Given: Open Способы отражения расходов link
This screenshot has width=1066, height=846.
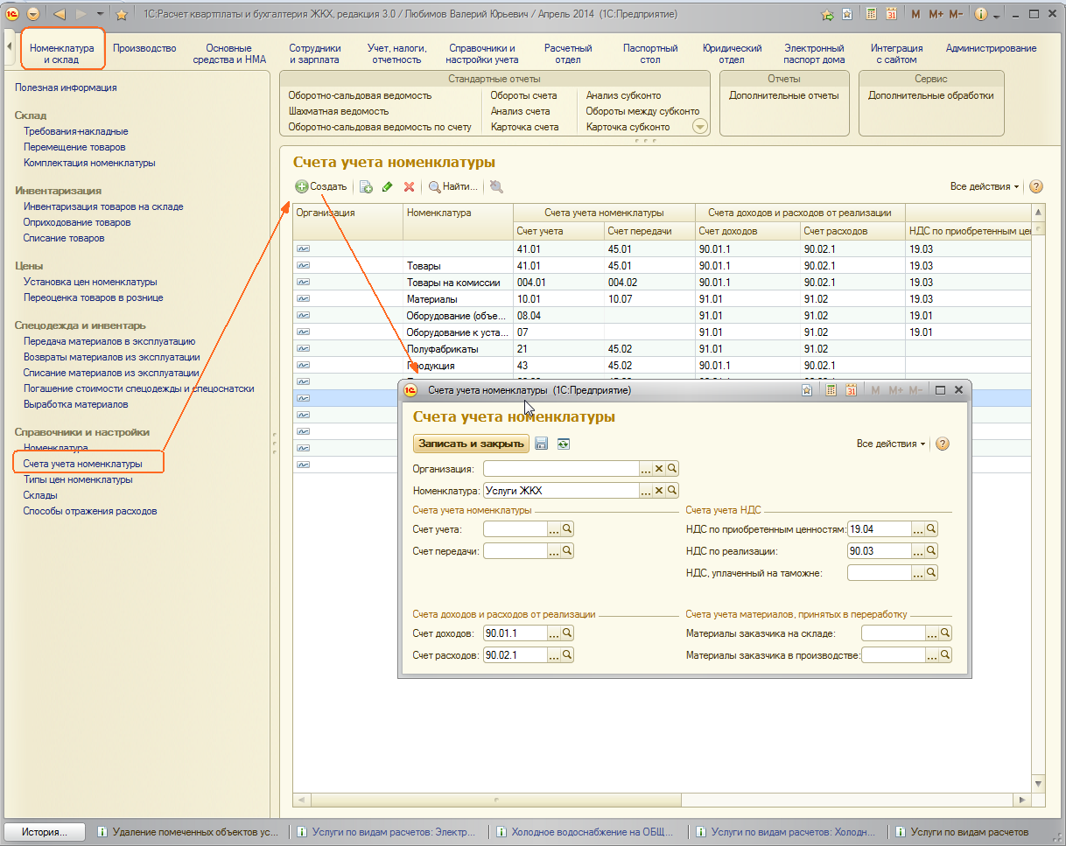Looking at the screenshot, I should pyautogui.click(x=90, y=511).
